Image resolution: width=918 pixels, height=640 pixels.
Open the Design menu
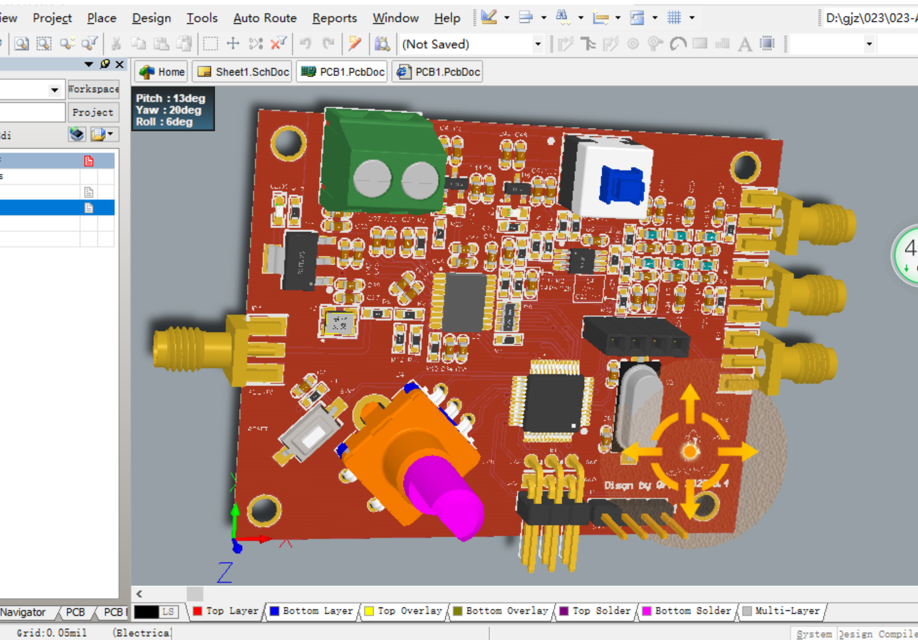click(151, 18)
